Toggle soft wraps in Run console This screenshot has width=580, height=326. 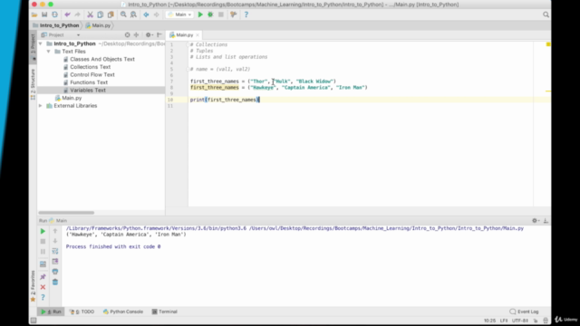click(x=55, y=252)
